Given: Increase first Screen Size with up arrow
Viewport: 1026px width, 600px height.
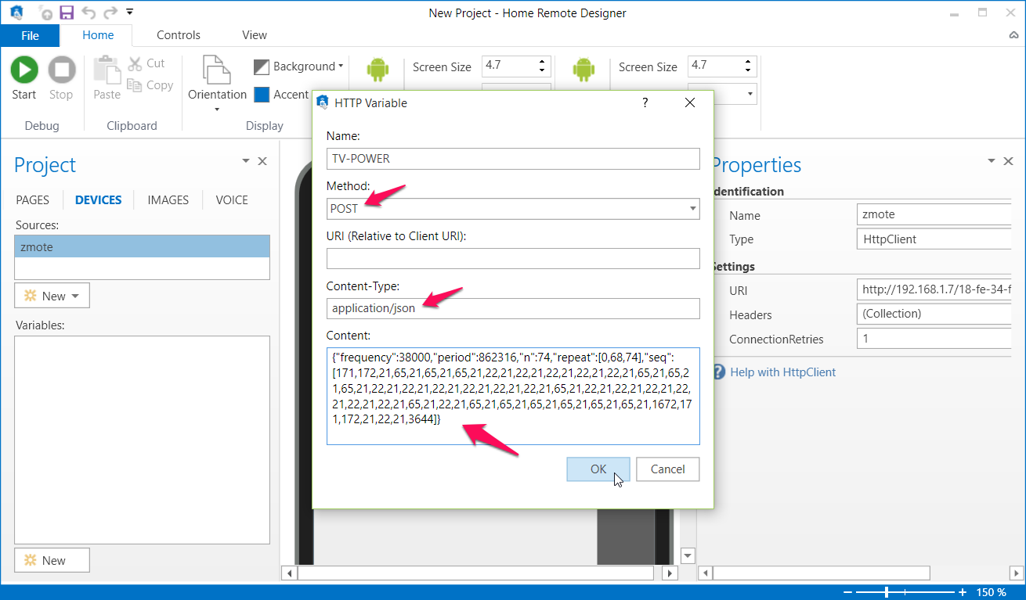Looking at the screenshot, I should coord(542,62).
